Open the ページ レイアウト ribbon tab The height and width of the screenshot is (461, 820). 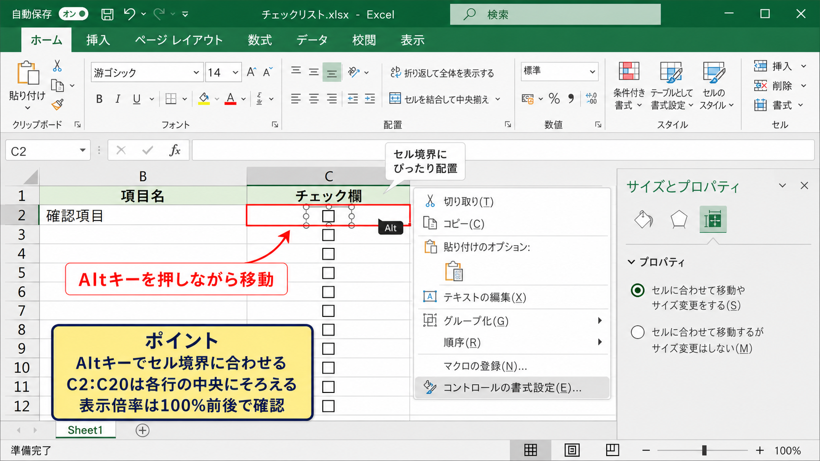pos(179,40)
